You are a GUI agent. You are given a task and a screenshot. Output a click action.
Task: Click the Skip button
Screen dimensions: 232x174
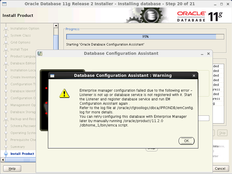[222, 133]
